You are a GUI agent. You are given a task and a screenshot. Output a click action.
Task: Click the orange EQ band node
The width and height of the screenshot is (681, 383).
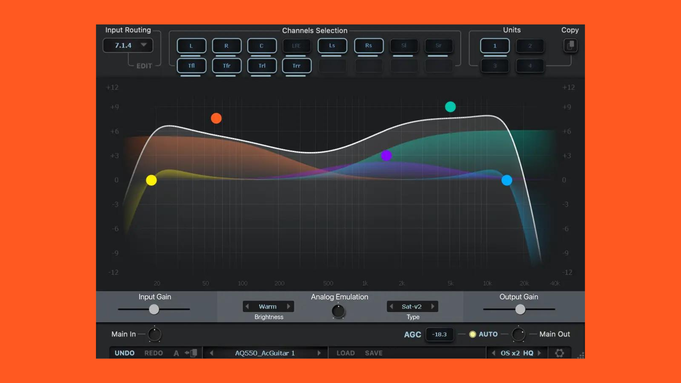pyautogui.click(x=216, y=118)
